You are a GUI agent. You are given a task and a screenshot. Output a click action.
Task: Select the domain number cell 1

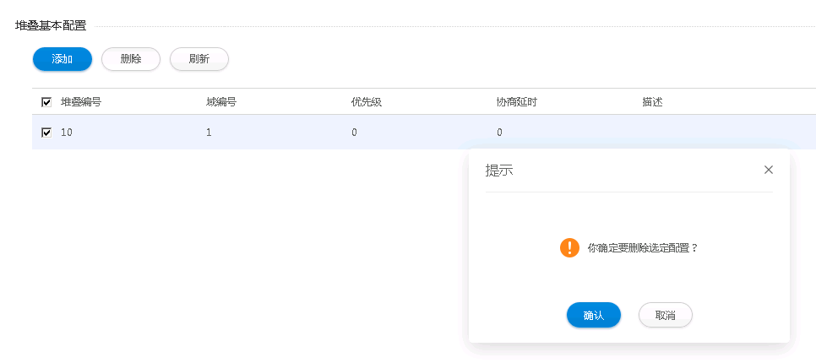(209, 133)
